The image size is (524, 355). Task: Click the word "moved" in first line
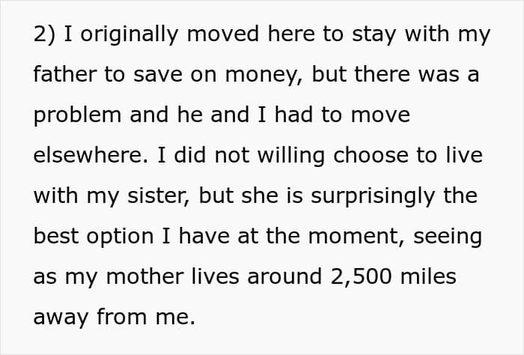[223, 34]
